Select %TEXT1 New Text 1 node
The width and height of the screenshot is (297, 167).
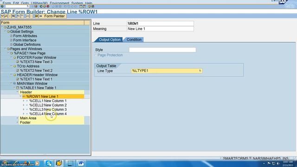(x=36, y=79)
